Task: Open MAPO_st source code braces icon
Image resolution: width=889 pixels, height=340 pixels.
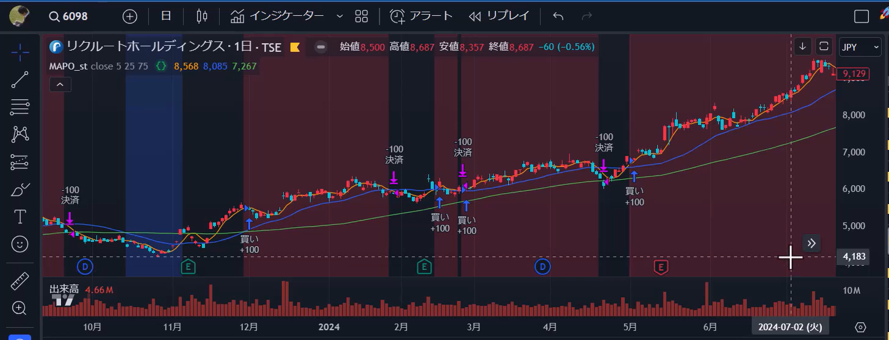Action: pyautogui.click(x=161, y=66)
